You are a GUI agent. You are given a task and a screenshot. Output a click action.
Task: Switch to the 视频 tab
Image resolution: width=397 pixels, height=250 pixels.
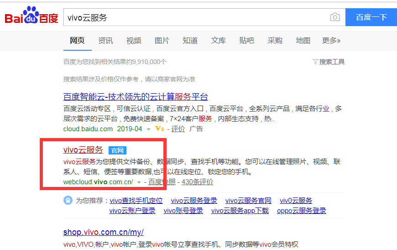coord(134,41)
